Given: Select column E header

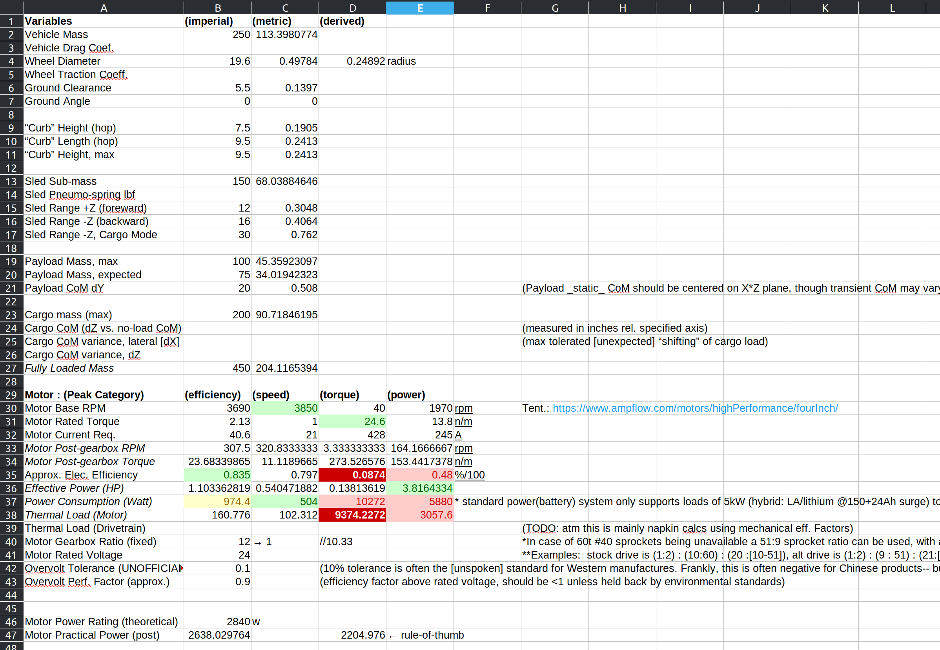Looking at the screenshot, I should tap(420, 8).
